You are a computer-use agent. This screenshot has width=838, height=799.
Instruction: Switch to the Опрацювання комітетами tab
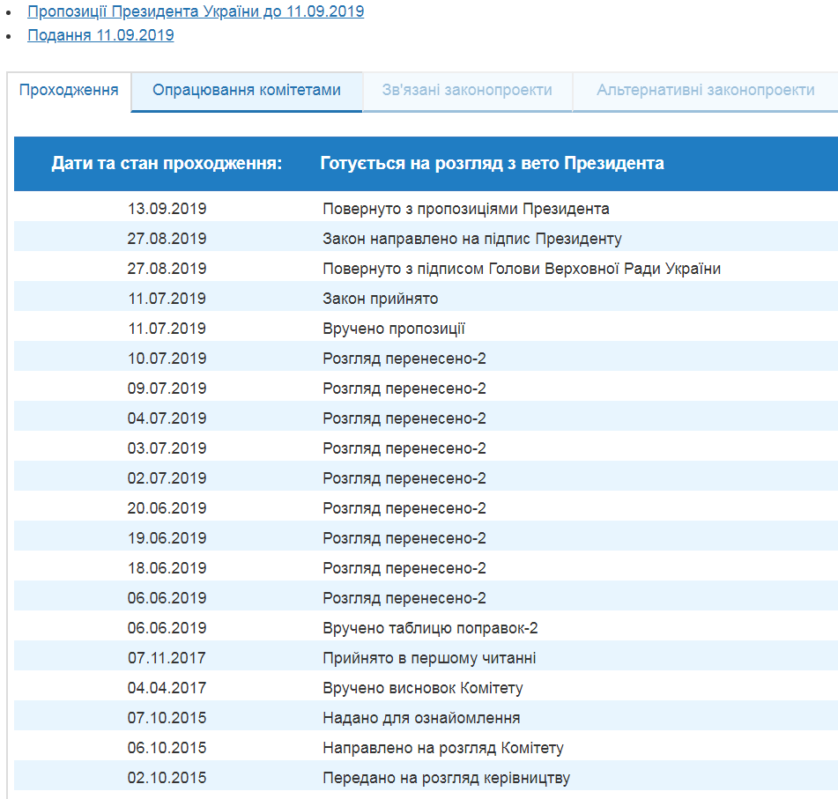(x=247, y=91)
